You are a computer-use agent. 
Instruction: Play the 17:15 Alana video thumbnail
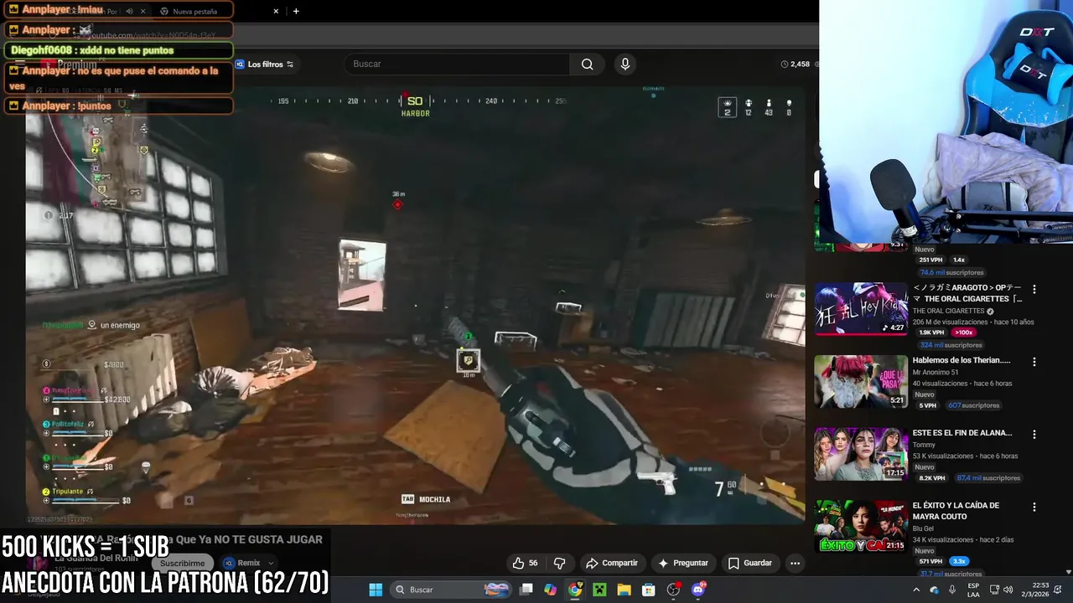click(861, 454)
